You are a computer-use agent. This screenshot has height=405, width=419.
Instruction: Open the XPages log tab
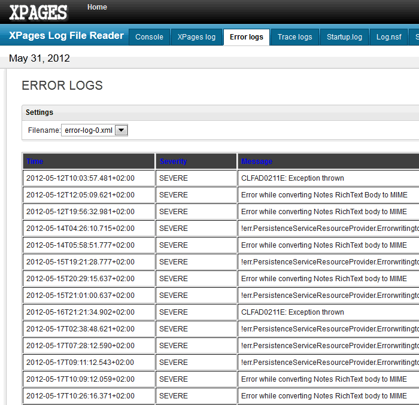click(196, 37)
